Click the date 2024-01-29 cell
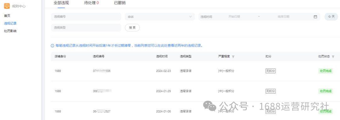Viewport: 340px width, 120px height. tap(163, 91)
